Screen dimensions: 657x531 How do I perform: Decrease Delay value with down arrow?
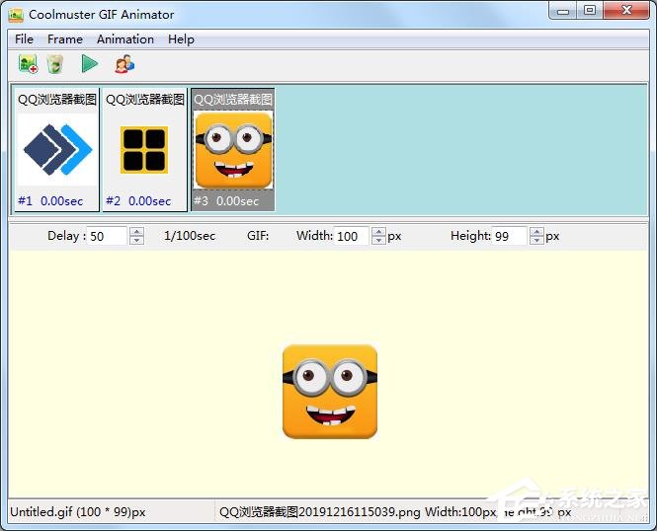point(137,240)
